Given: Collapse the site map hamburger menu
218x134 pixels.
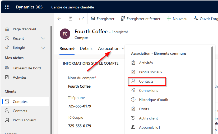Looking at the screenshot, I should click(7, 19).
